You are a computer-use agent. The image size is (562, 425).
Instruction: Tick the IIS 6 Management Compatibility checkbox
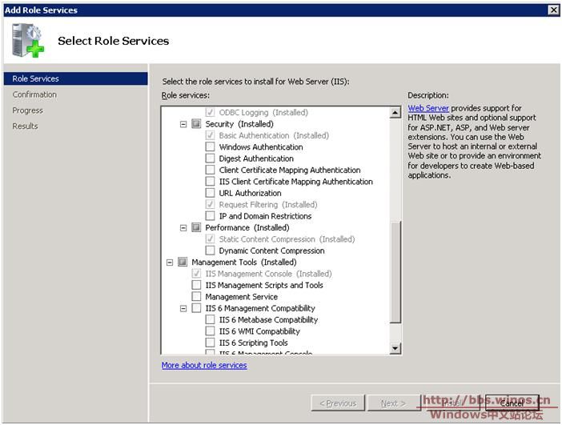tap(196, 308)
